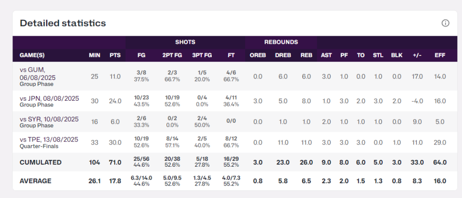Click the MIN column header

94,55
